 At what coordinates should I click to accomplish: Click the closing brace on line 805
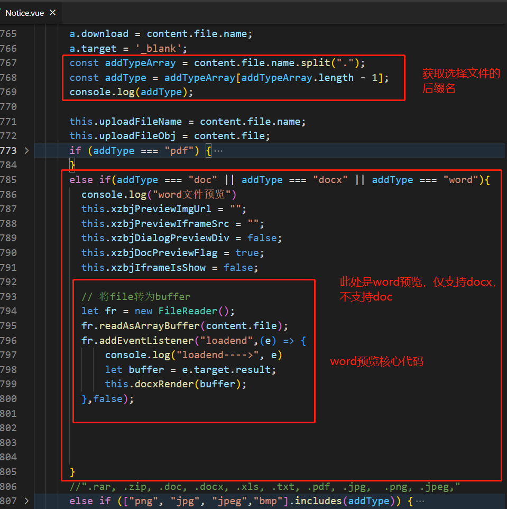72,471
